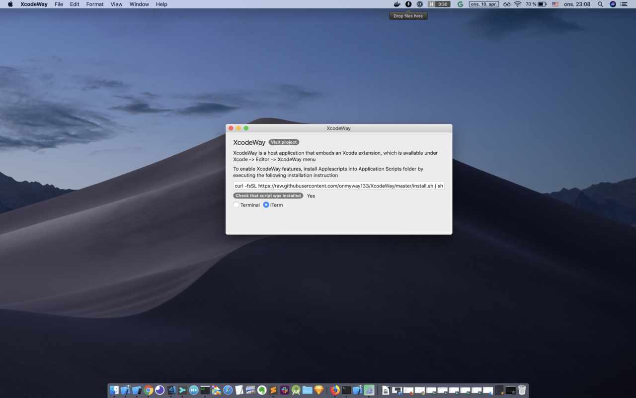Open Sketch diamond icon in Dock
The image size is (636, 398).
(319, 390)
